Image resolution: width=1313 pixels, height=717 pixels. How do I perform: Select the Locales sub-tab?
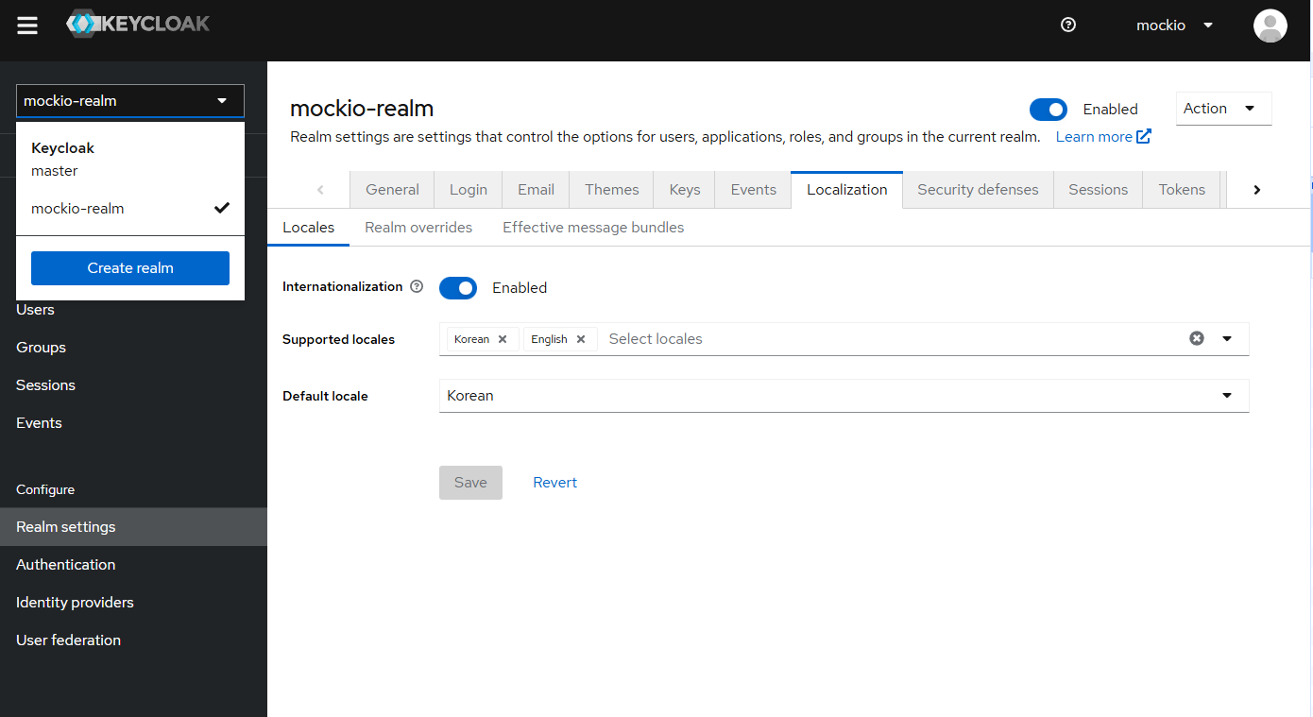click(308, 228)
